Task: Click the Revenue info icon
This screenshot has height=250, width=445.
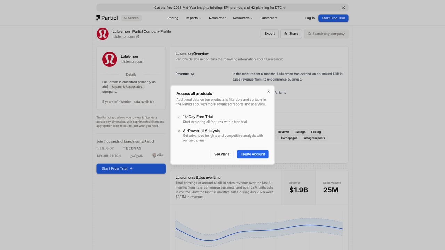Action: pos(192,74)
